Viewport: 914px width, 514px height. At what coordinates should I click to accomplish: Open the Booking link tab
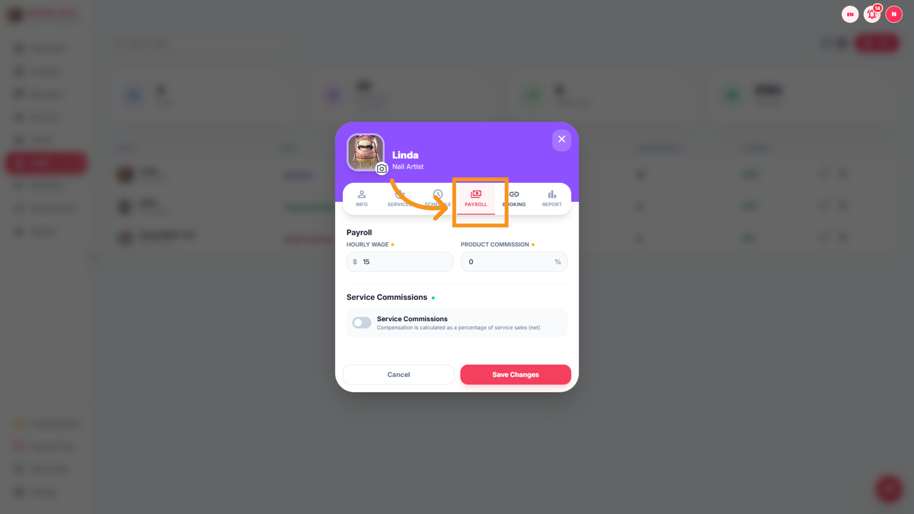(514, 199)
